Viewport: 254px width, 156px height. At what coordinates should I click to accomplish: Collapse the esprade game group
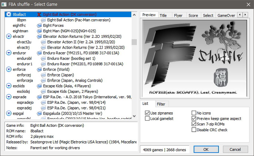tap(9, 97)
